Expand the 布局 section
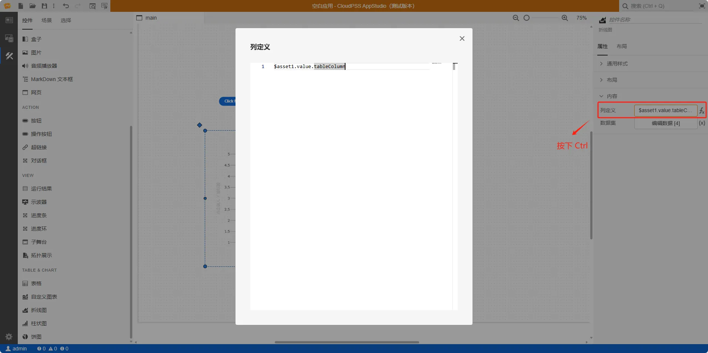The image size is (708, 353). 651,80
